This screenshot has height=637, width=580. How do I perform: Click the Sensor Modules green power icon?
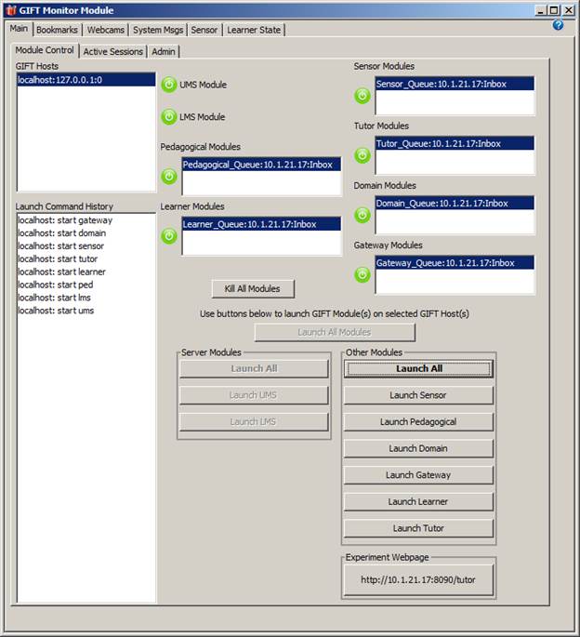tap(362, 96)
